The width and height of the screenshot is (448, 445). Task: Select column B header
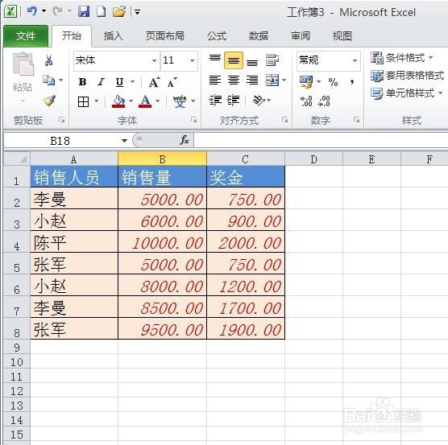(162, 159)
